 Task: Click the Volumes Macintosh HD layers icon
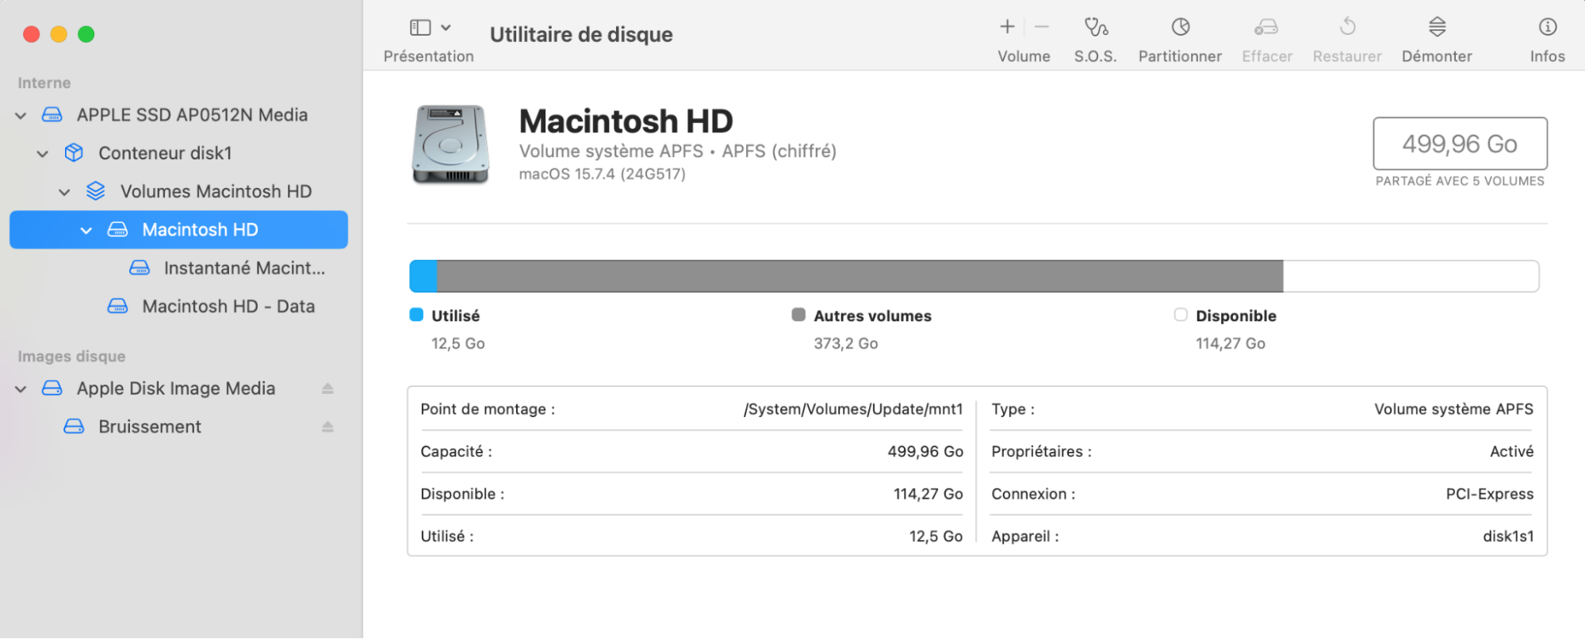point(96,191)
